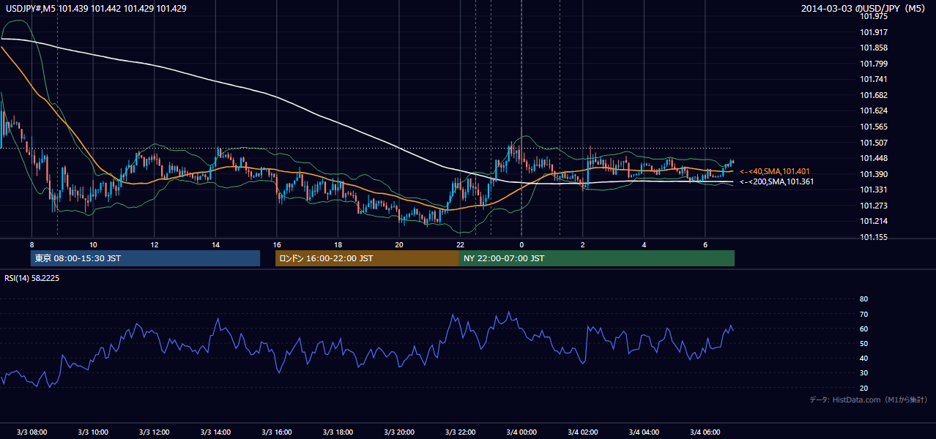Click the hour label 18 under the price chart
Viewport: 936px width, 439px height.
pyautogui.click(x=338, y=244)
